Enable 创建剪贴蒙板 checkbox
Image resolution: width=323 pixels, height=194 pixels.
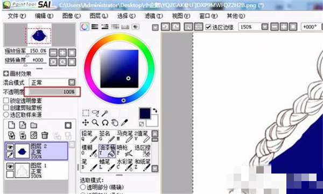[6, 108]
